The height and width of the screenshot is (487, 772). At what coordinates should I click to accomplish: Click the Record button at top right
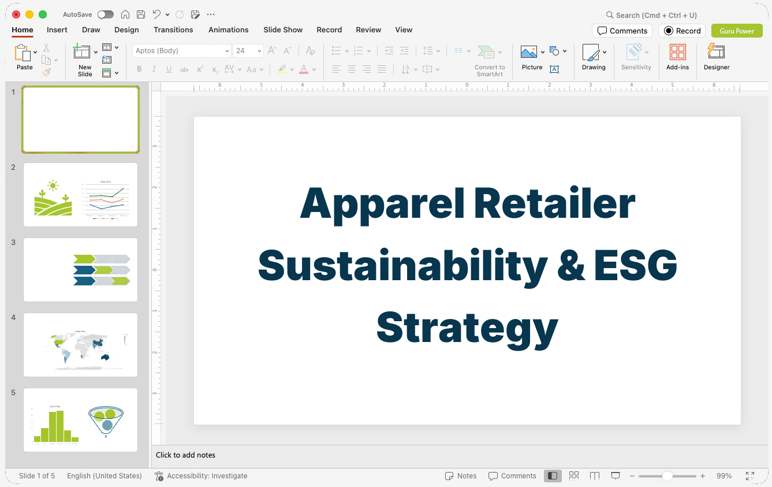[x=682, y=31]
